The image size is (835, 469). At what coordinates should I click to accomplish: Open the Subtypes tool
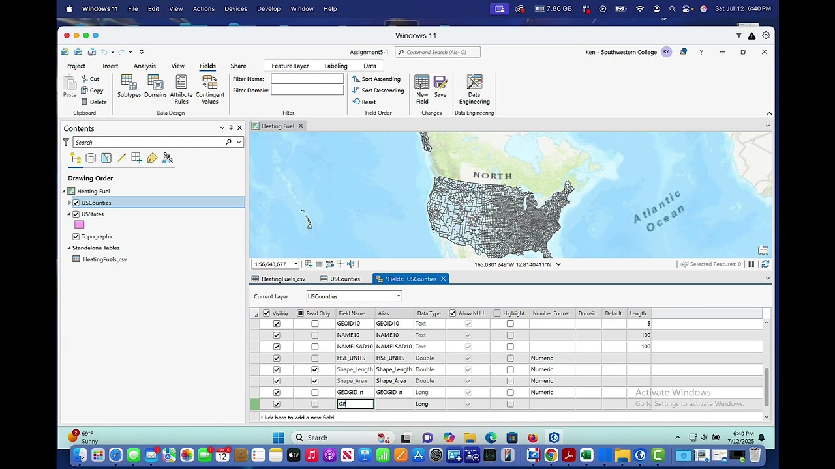[129, 86]
